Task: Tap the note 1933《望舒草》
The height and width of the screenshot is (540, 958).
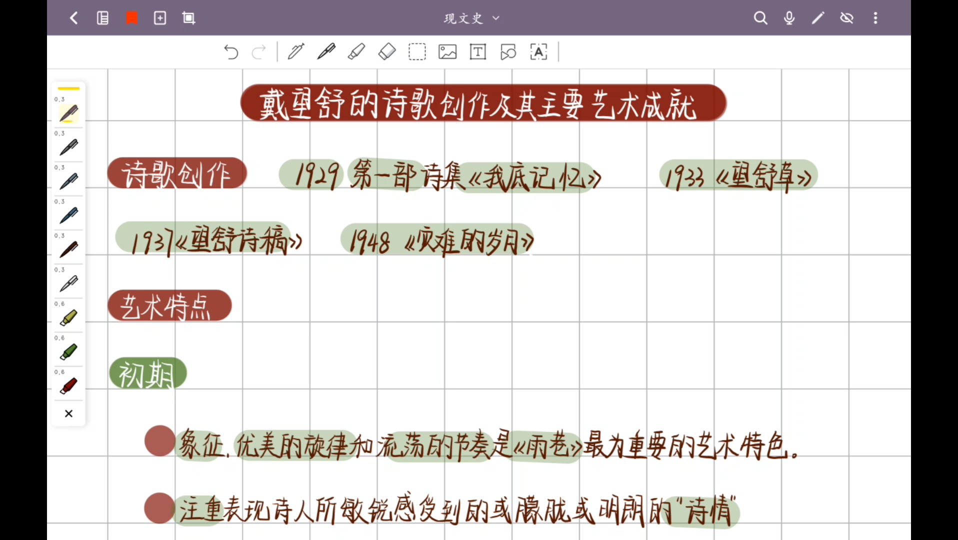Action: tap(738, 175)
